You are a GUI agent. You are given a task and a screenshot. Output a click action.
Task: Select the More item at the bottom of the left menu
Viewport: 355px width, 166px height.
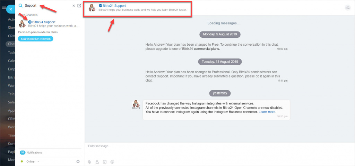[11, 160]
